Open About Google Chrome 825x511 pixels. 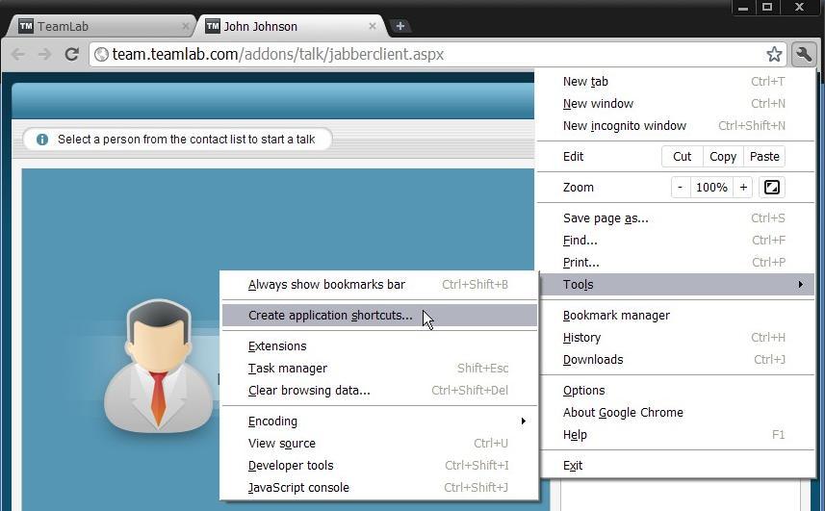(675, 413)
